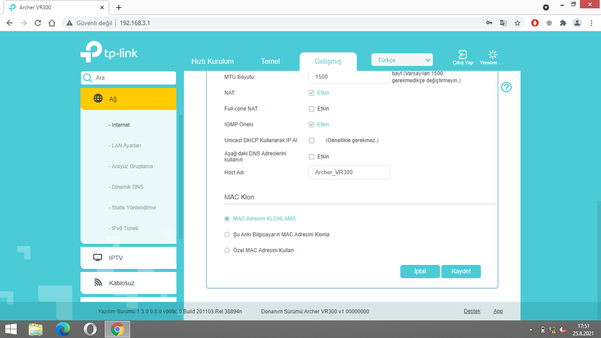The width and height of the screenshot is (601, 338).
Task: Reload the page with refresh icon
Action: (38, 23)
